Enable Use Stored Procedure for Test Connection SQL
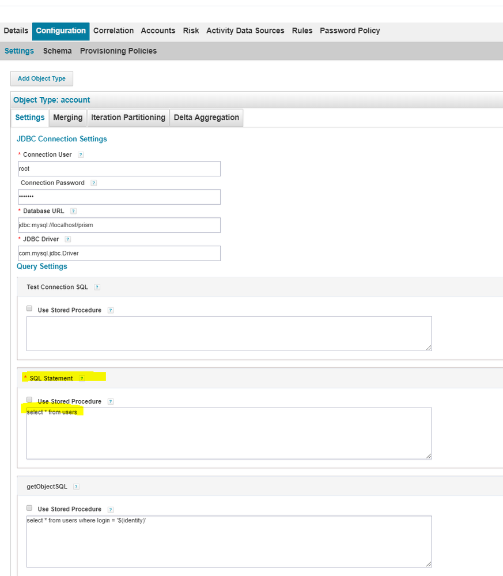The image size is (503, 576). (x=29, y=309)
